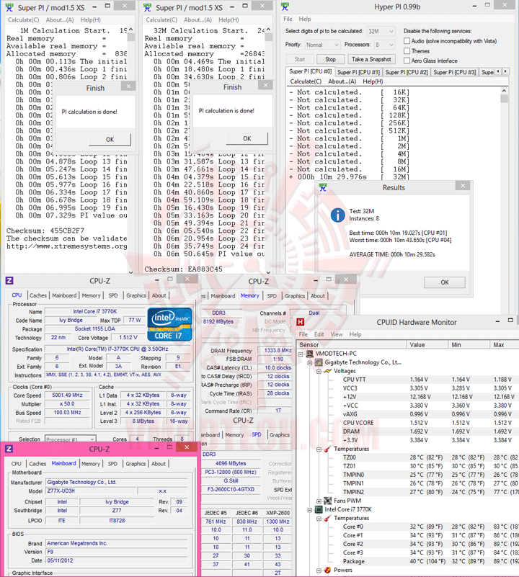Click the thermometer icon next to the Temperatures node under Gigabyte
Image resolution: width=519 pixels, height=577 pixels.
[x=328, y=449]
